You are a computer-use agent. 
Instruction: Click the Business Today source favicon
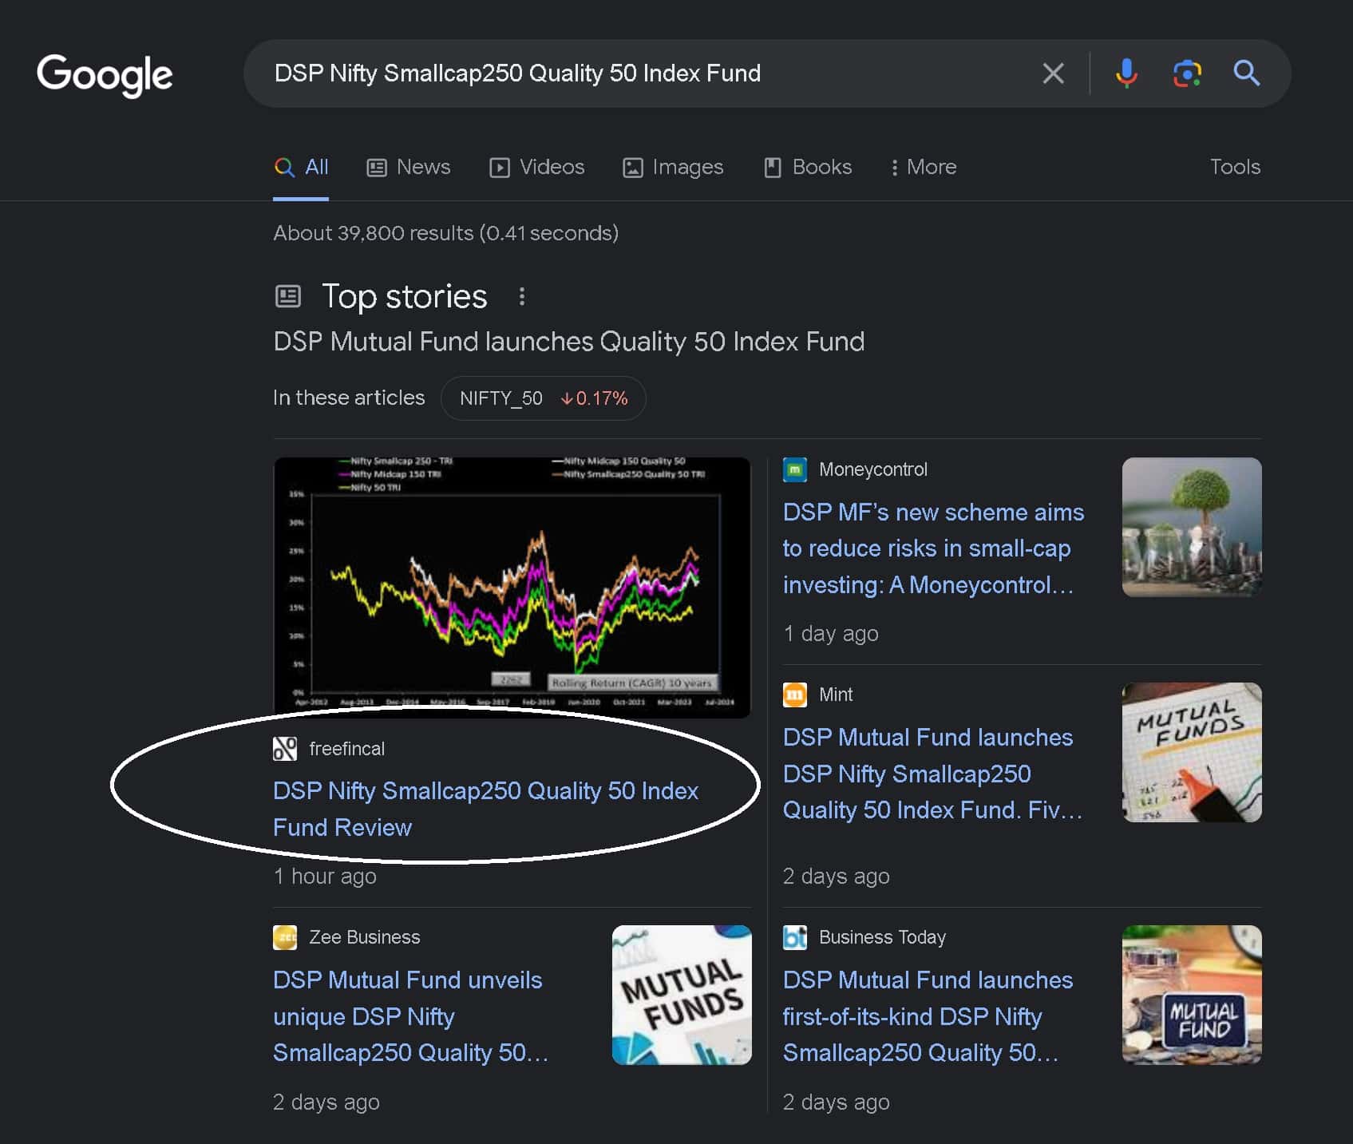pos(794,937)
